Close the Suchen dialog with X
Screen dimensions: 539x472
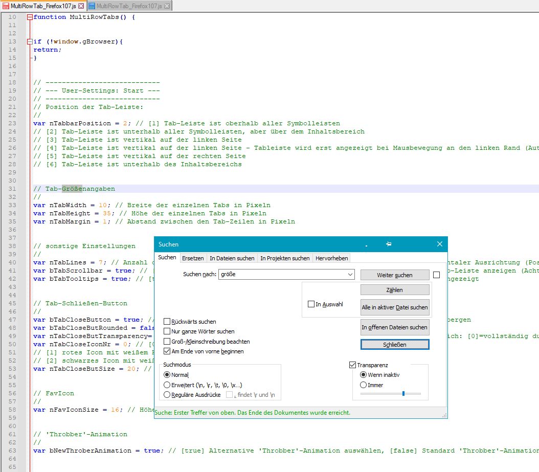[x=439, y=244]
